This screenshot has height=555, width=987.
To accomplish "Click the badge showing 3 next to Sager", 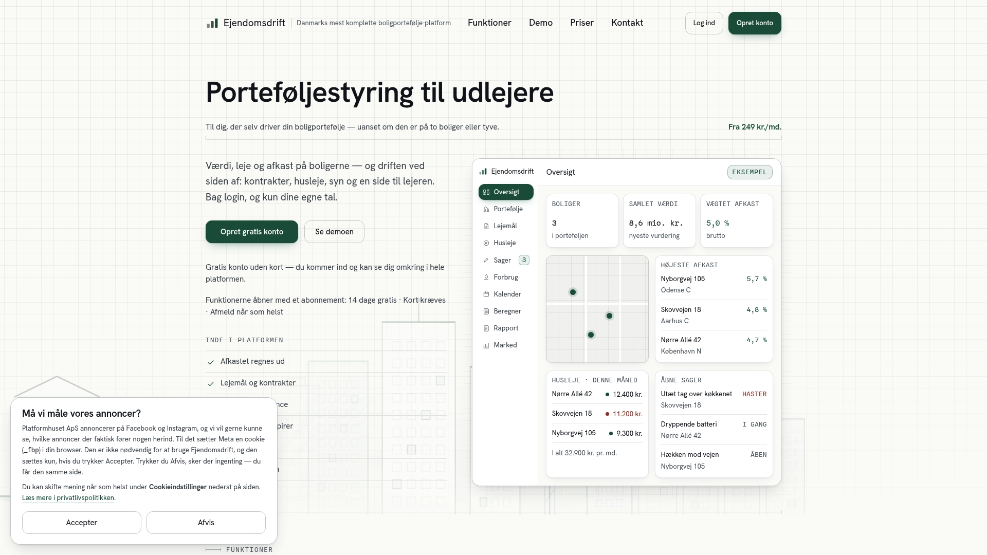I will pyautogui.click(x=524, y=260).
